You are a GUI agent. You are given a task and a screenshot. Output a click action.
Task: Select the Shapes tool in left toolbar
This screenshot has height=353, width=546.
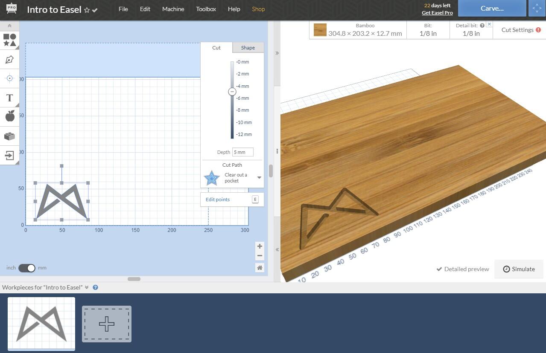pos(9,40)
